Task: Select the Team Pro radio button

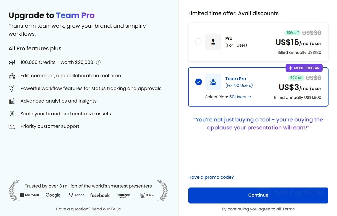Action: click(x=198, y=82)
